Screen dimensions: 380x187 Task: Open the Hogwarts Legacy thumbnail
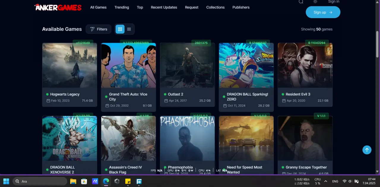click(x=69, y=65)
